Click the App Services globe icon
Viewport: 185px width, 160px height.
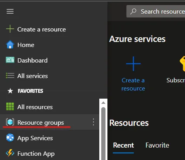tap(10, 137)
